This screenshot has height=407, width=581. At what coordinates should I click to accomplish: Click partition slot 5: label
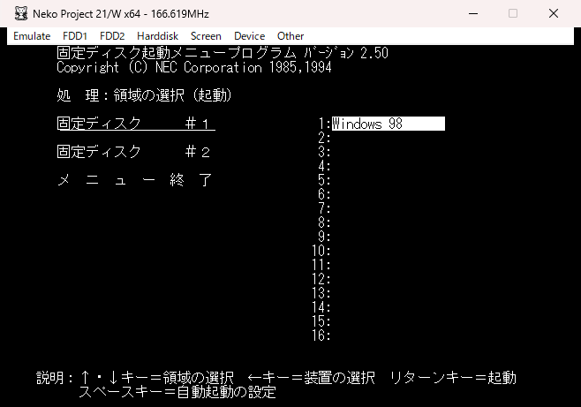tap(324, 180)
